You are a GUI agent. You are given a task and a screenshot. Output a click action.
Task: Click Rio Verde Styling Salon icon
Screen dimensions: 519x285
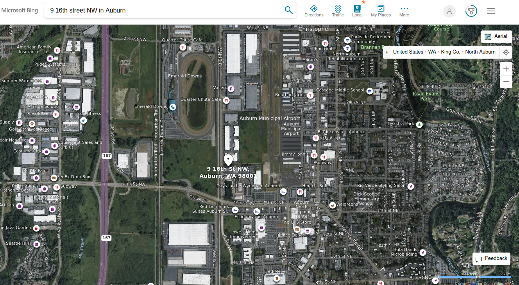[x=411, y=186]
